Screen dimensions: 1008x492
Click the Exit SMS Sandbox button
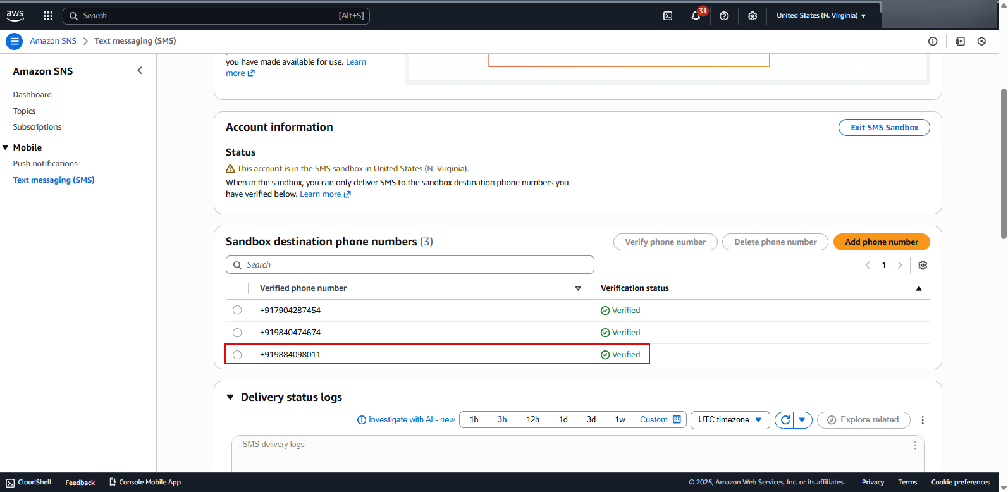[x=883, y=127]
